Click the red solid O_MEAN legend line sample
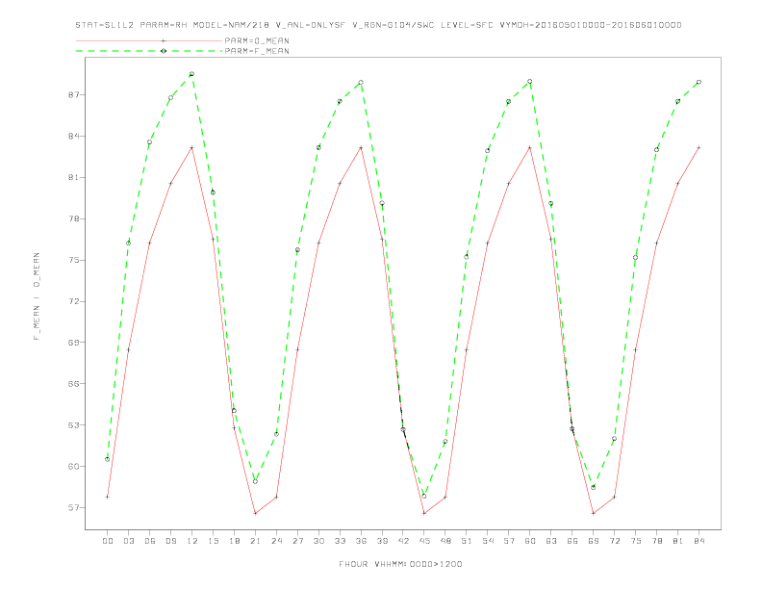This screenshot has width=762, height=589. (149, 40)
